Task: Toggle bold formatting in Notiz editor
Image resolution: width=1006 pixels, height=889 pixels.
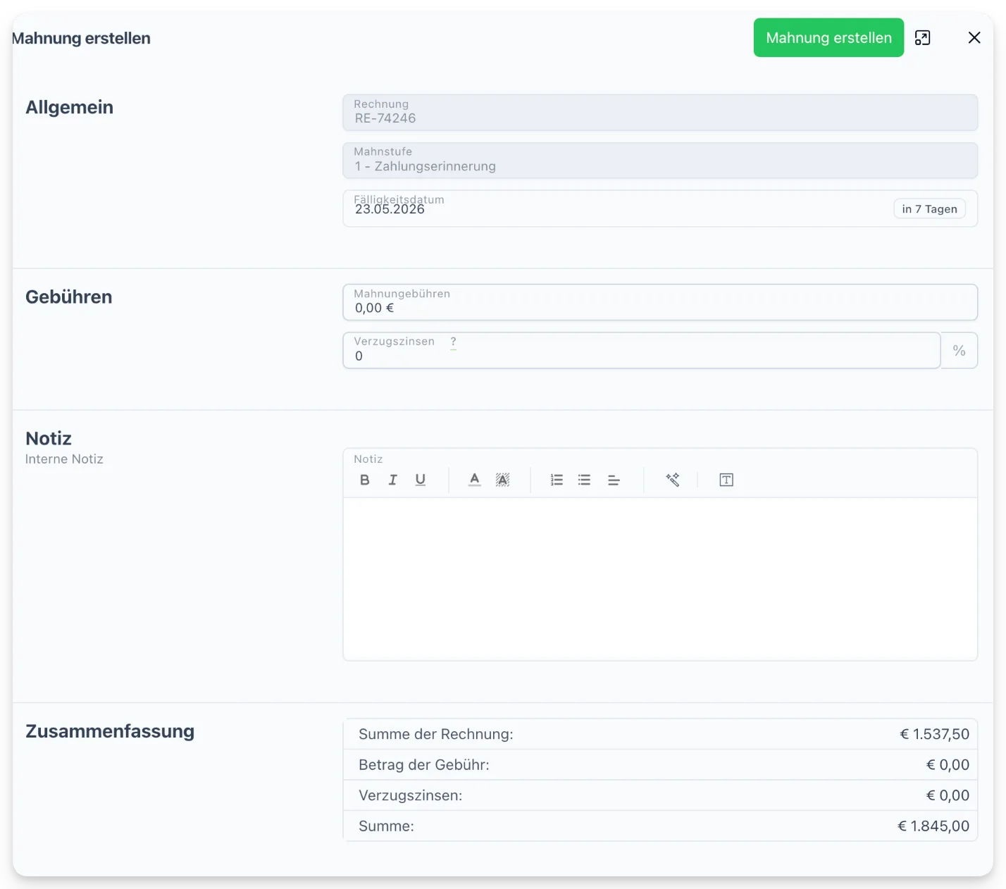Action: point(364,480)
